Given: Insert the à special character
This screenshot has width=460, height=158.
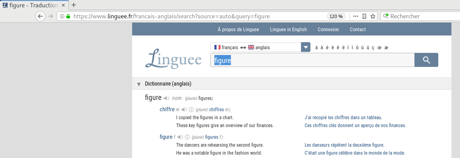Looking at the screenshot, I should coord(317,48).
